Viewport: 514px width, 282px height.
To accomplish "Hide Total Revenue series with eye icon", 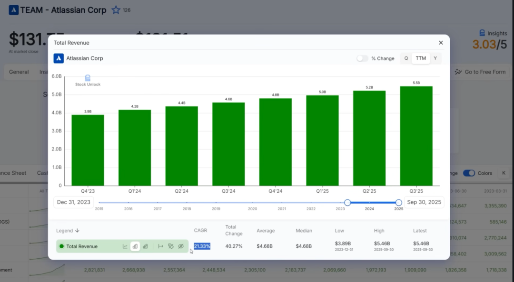I will (181, 246).
